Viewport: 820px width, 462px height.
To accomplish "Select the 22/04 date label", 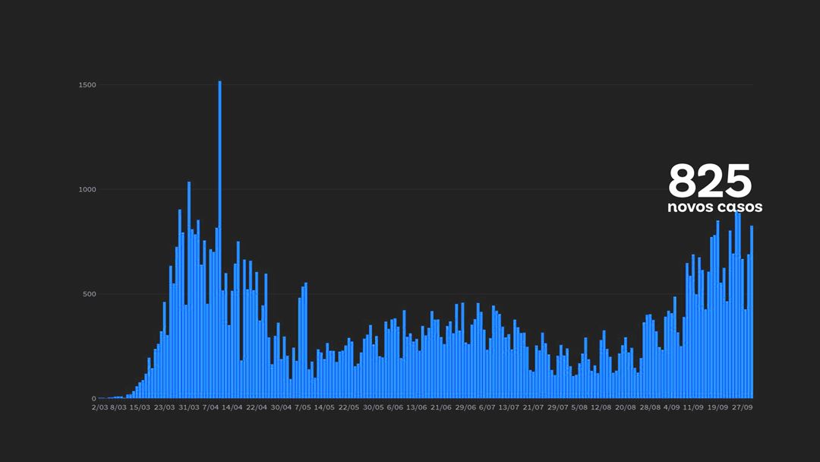I will [x=257, y=407].
